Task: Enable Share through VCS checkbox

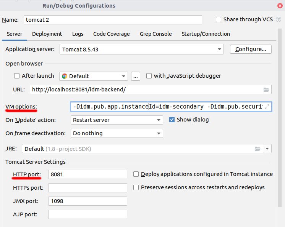Action: [218, 19]
